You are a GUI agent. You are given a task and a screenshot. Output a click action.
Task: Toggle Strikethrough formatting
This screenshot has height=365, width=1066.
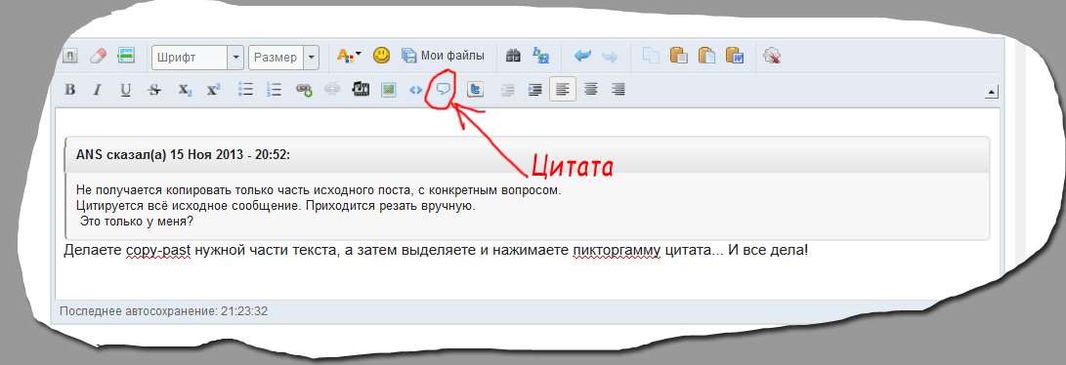pyautogui.click(x=154, y=90)
